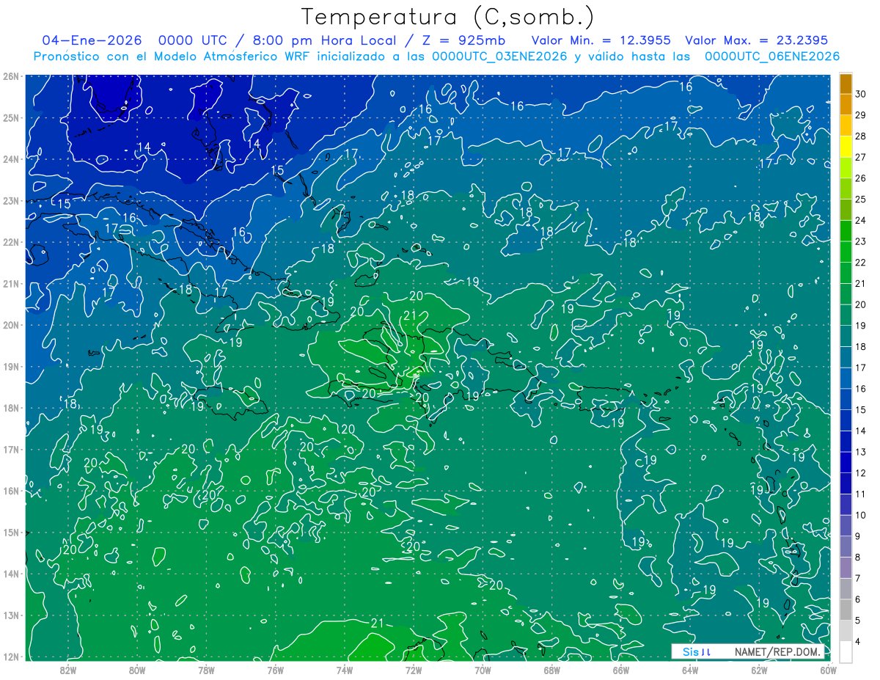Image resolution: width=880 pixels, height=680 pixels.
Task: Click longitude axis label 78W
Action: (x=206, y=669)
